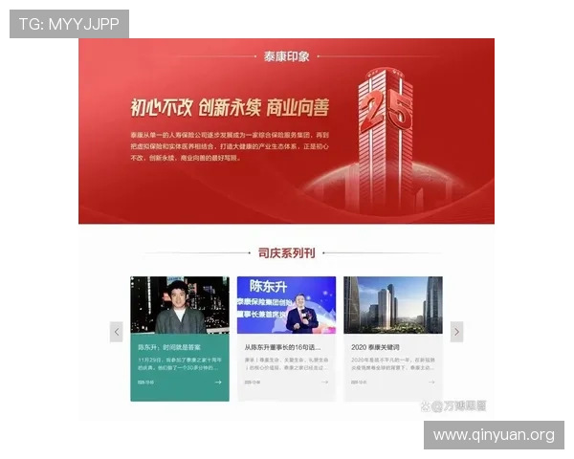574x459 pixels.
Task: Select the 司庆系列刊 section heading
Action: 287,252
